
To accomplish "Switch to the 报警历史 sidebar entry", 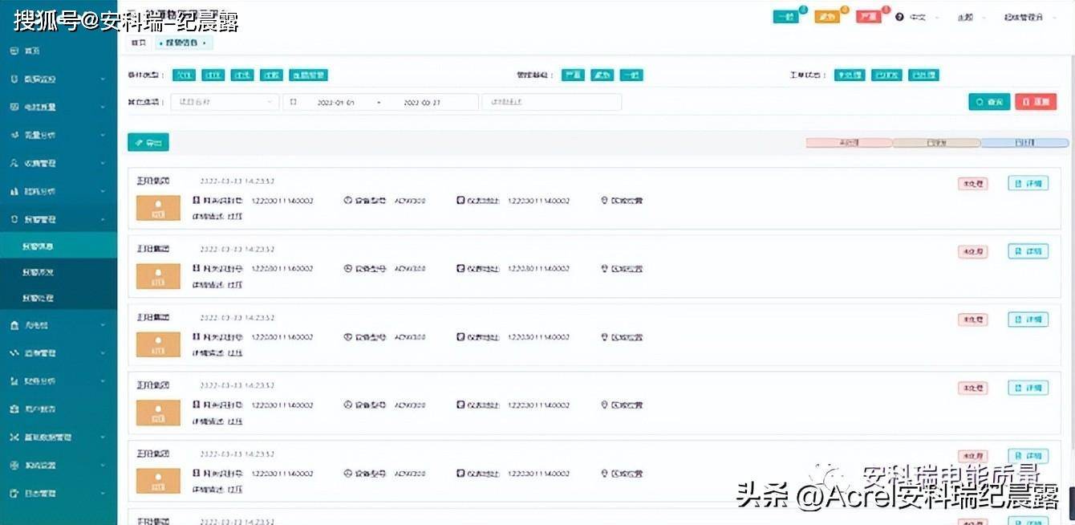I will [59, 271].
